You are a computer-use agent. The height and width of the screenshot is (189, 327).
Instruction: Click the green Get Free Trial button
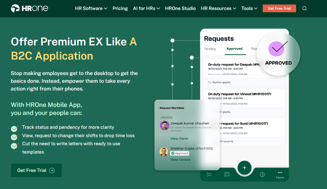coord(36,170)
